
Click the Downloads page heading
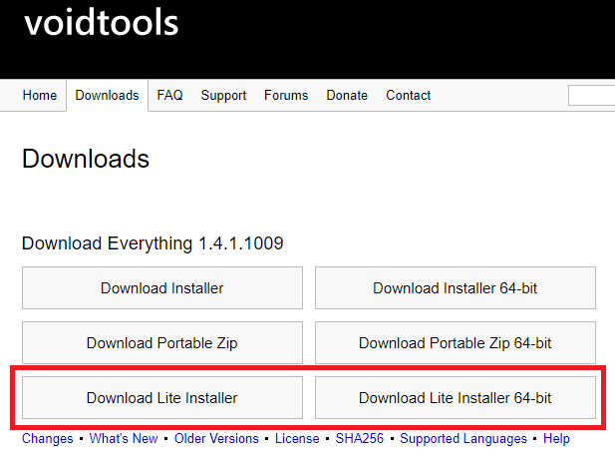pyautogui.click(x=86, y=159)
